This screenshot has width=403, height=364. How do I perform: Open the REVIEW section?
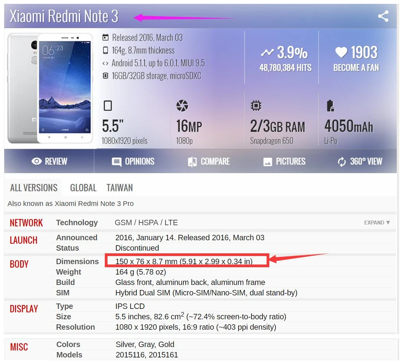[49, 161]
